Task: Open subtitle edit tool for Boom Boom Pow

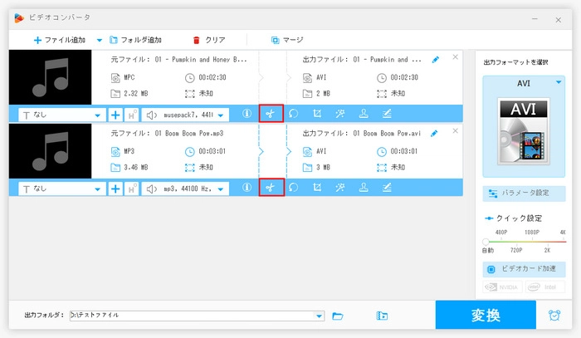Action: 387,188
